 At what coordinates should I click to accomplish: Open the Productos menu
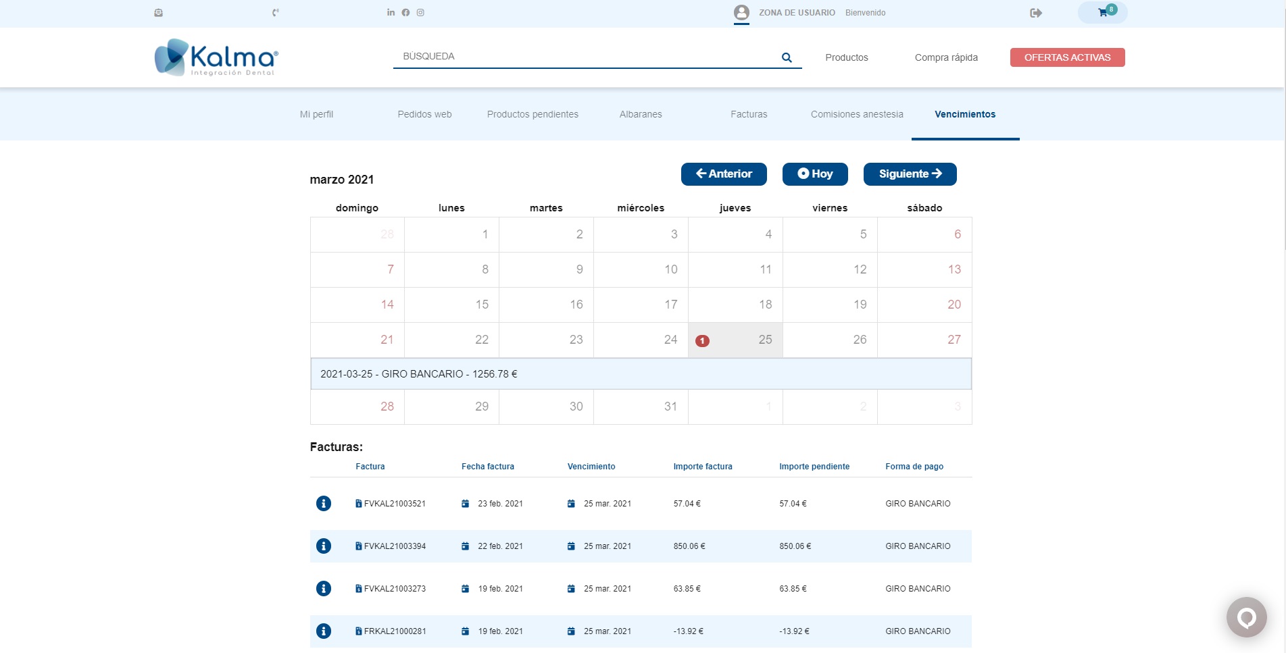click(x=847, y=57)
